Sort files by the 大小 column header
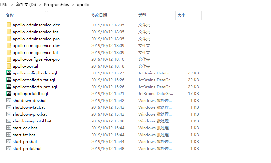 (x=181, y=15)
